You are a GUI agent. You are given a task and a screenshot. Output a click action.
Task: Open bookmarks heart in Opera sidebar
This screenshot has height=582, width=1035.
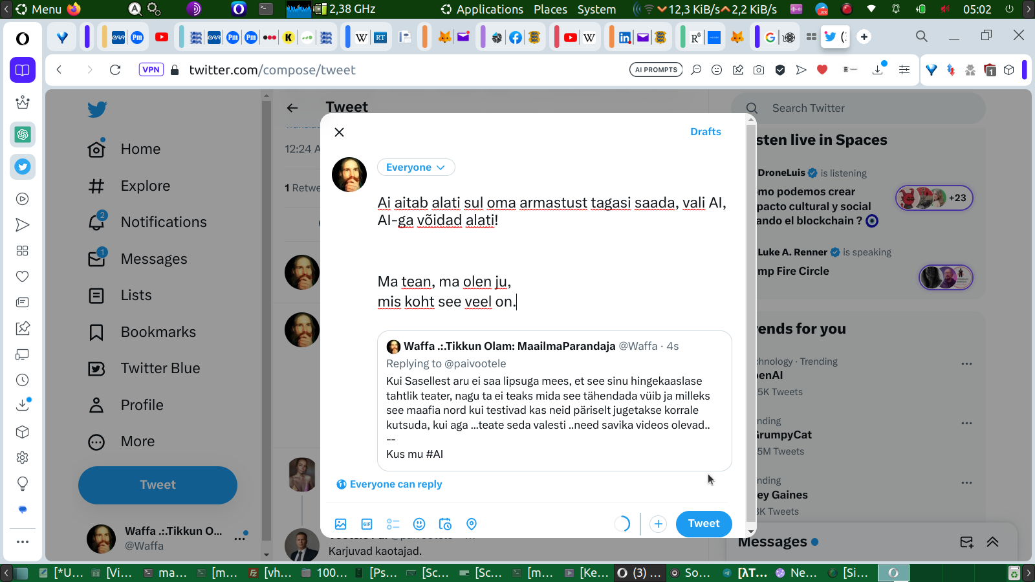(23, 277)
